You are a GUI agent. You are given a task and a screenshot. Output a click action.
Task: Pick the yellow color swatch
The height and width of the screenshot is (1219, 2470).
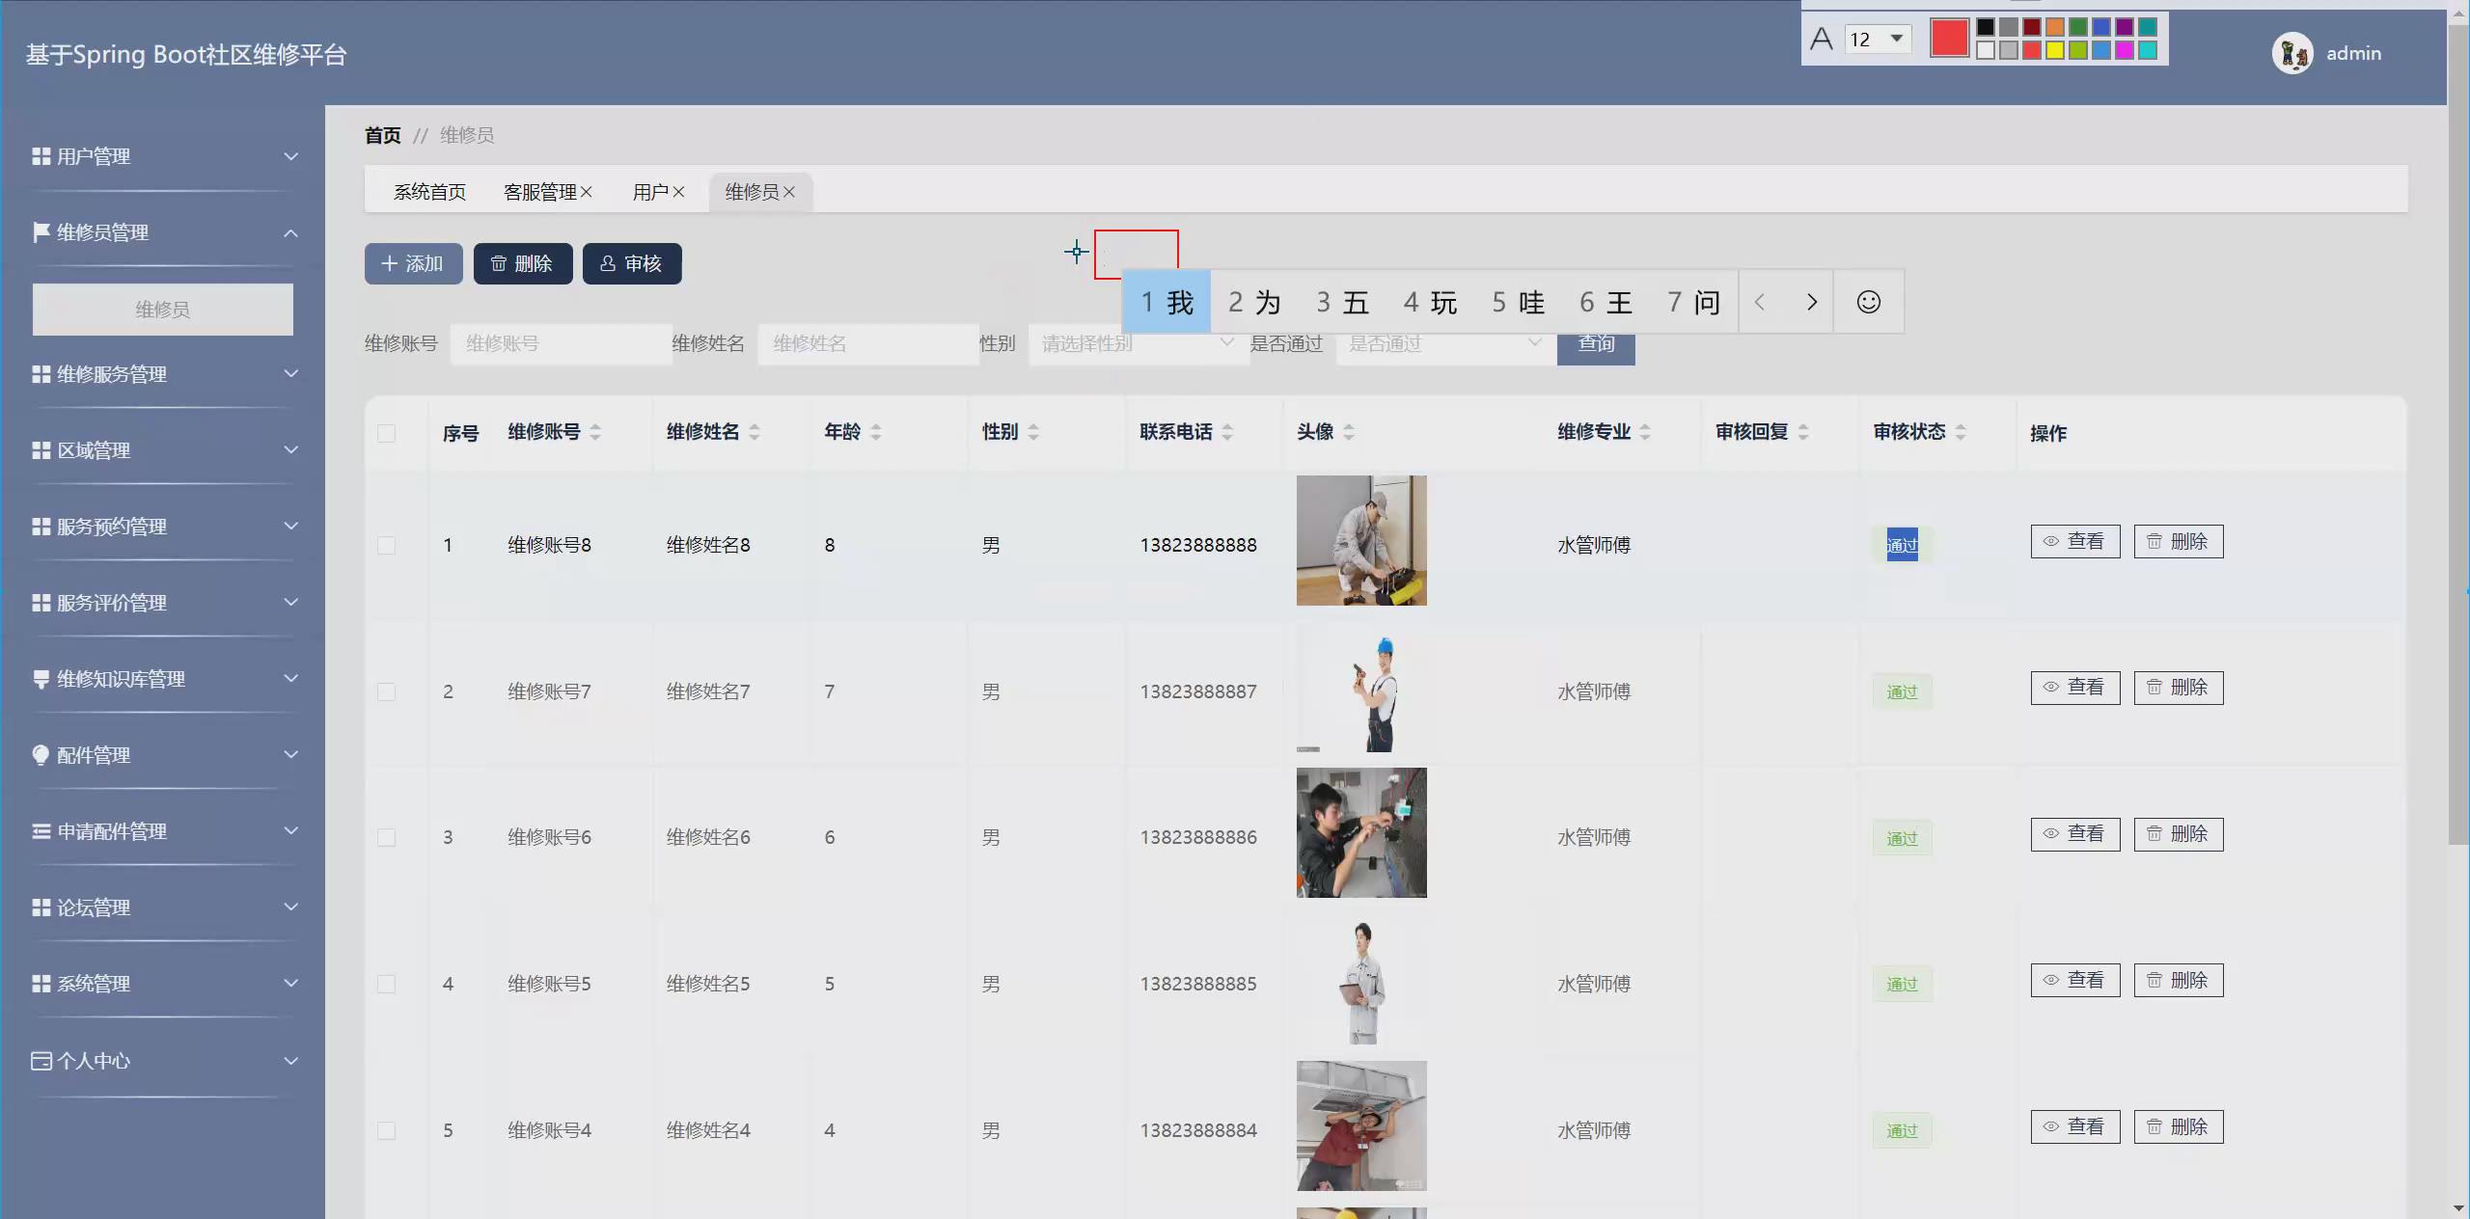(2054, 50)
